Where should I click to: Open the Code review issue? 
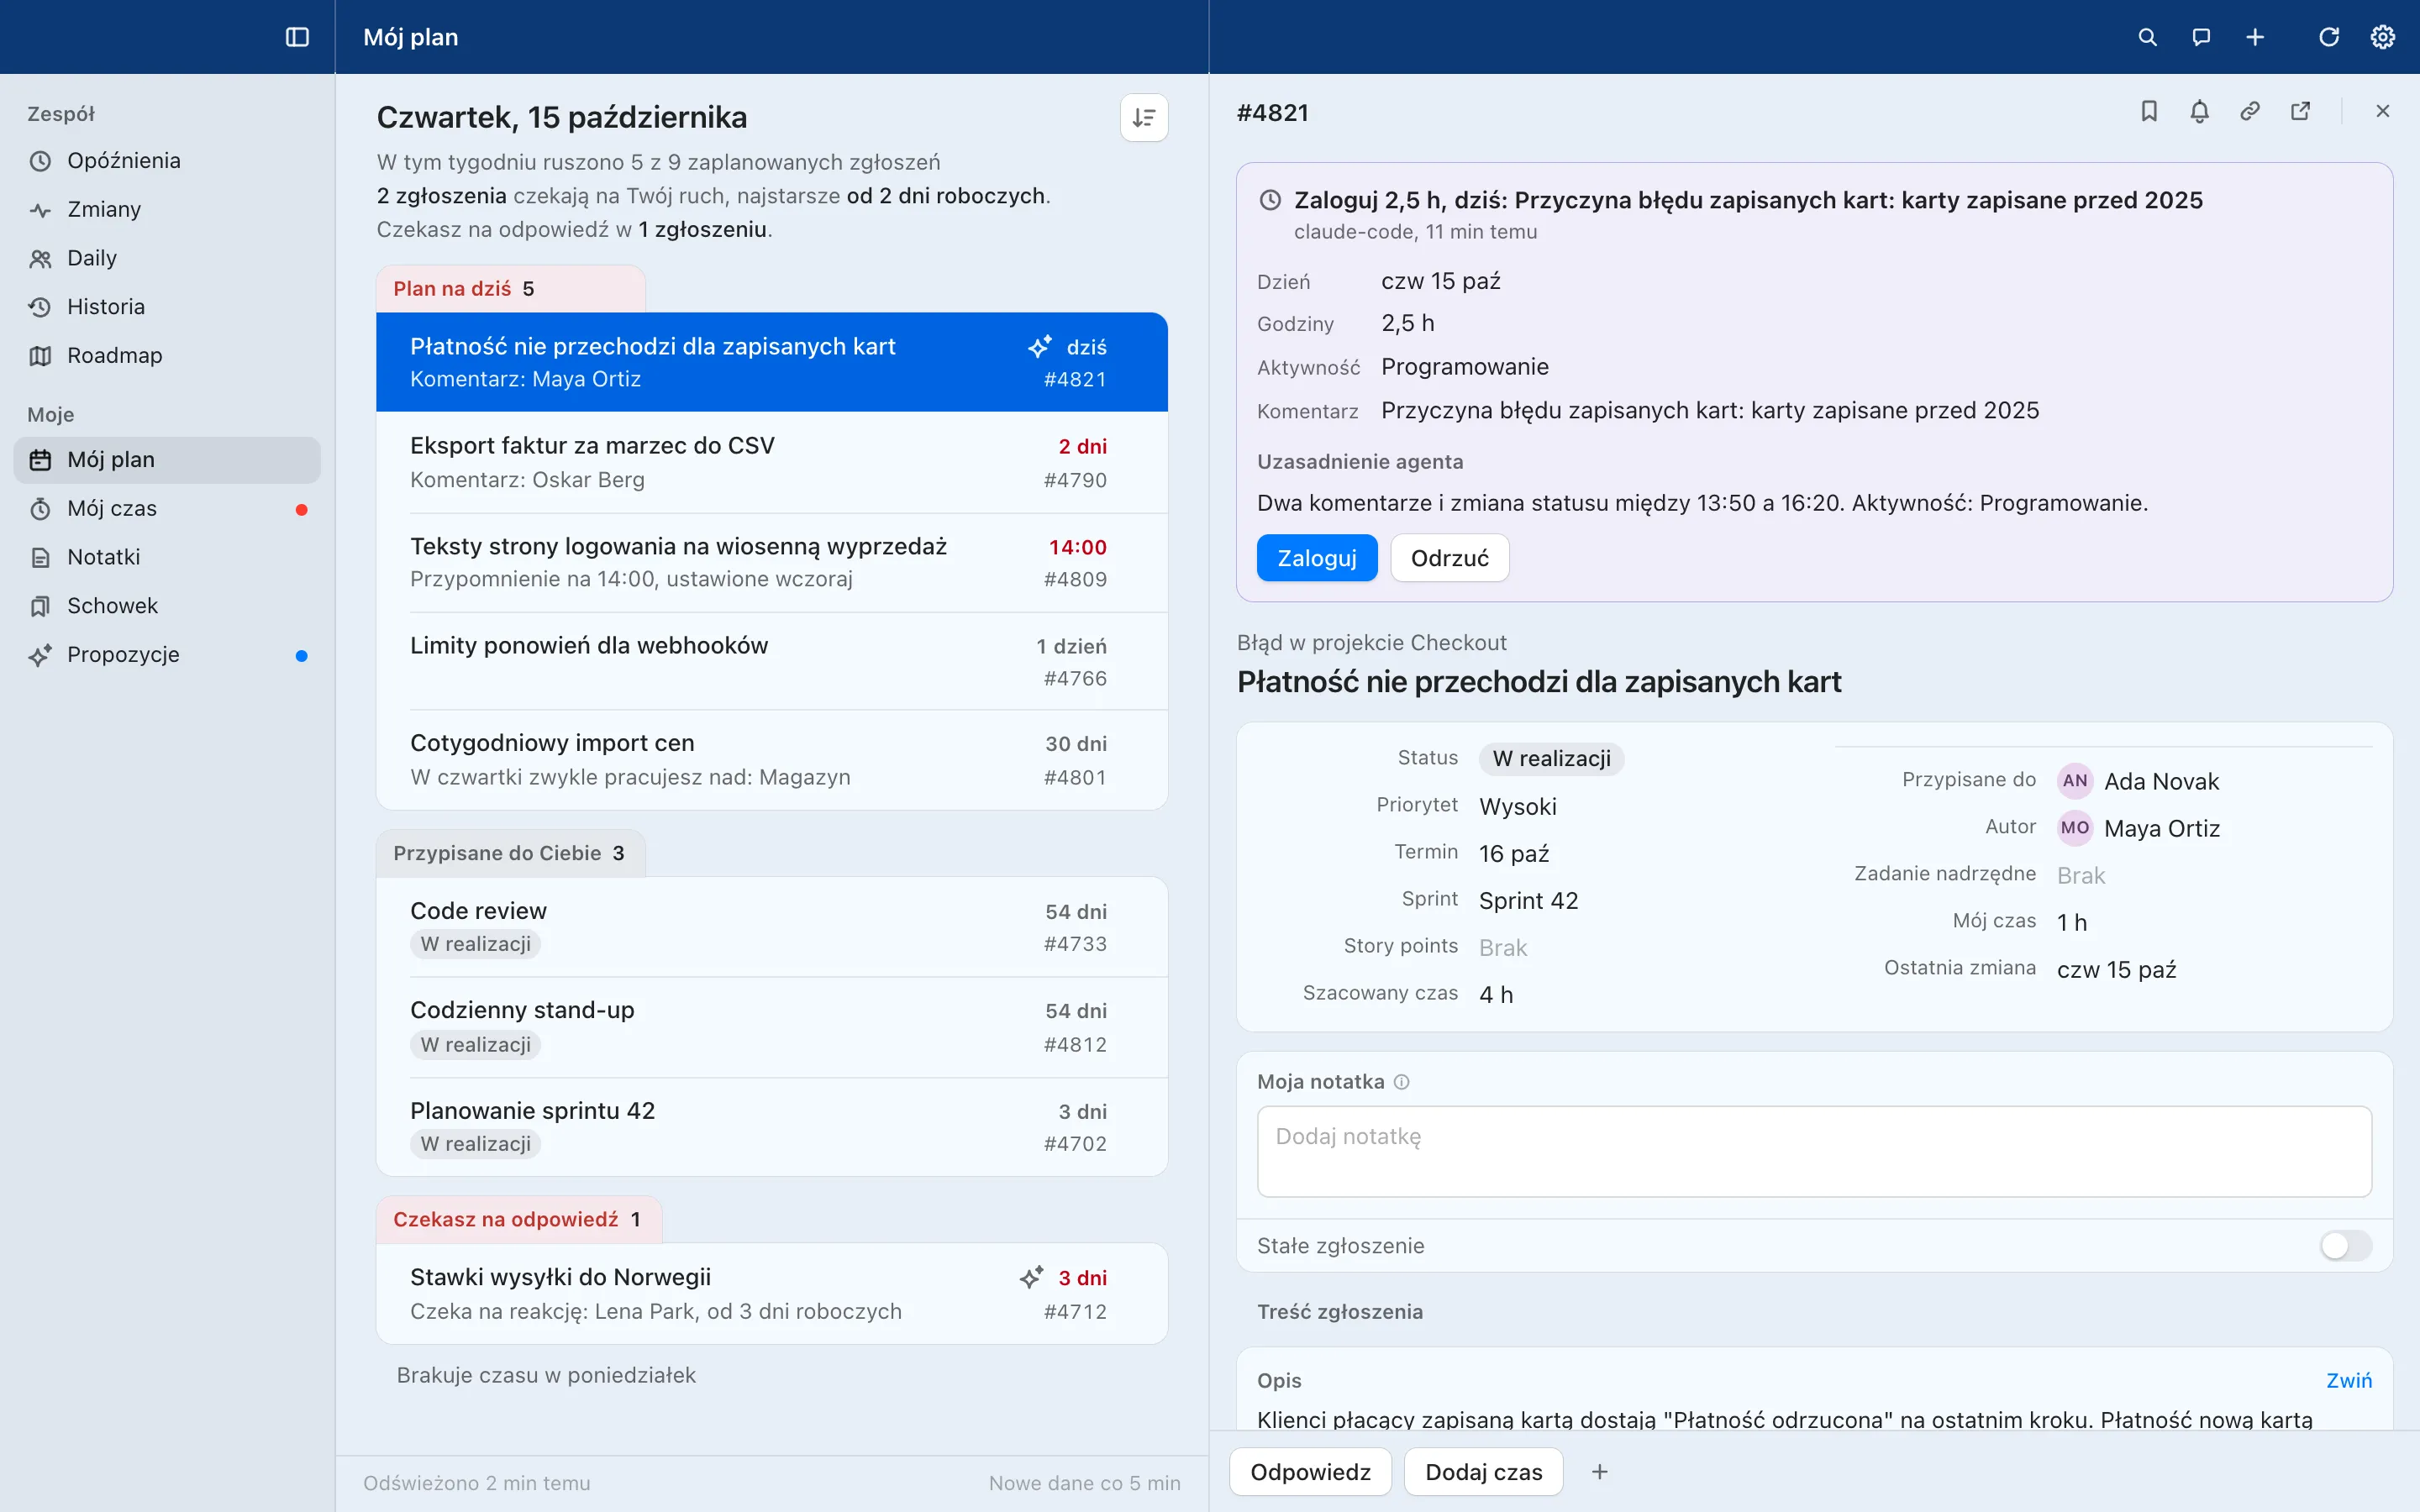tap(772, 927)
